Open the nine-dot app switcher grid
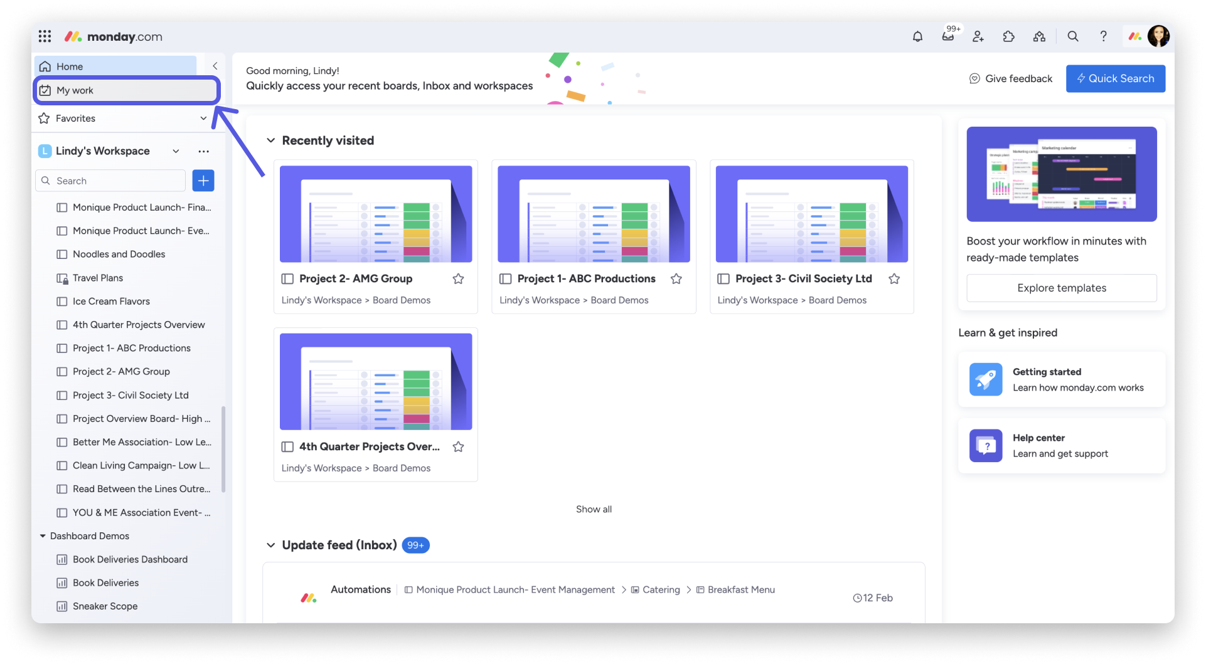Viewport: 1206px width, 664px height. (45, 36)
